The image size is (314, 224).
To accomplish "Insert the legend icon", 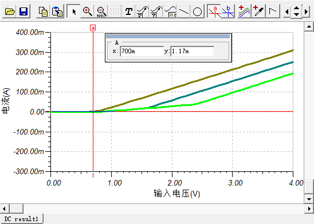I will (170, 11).
